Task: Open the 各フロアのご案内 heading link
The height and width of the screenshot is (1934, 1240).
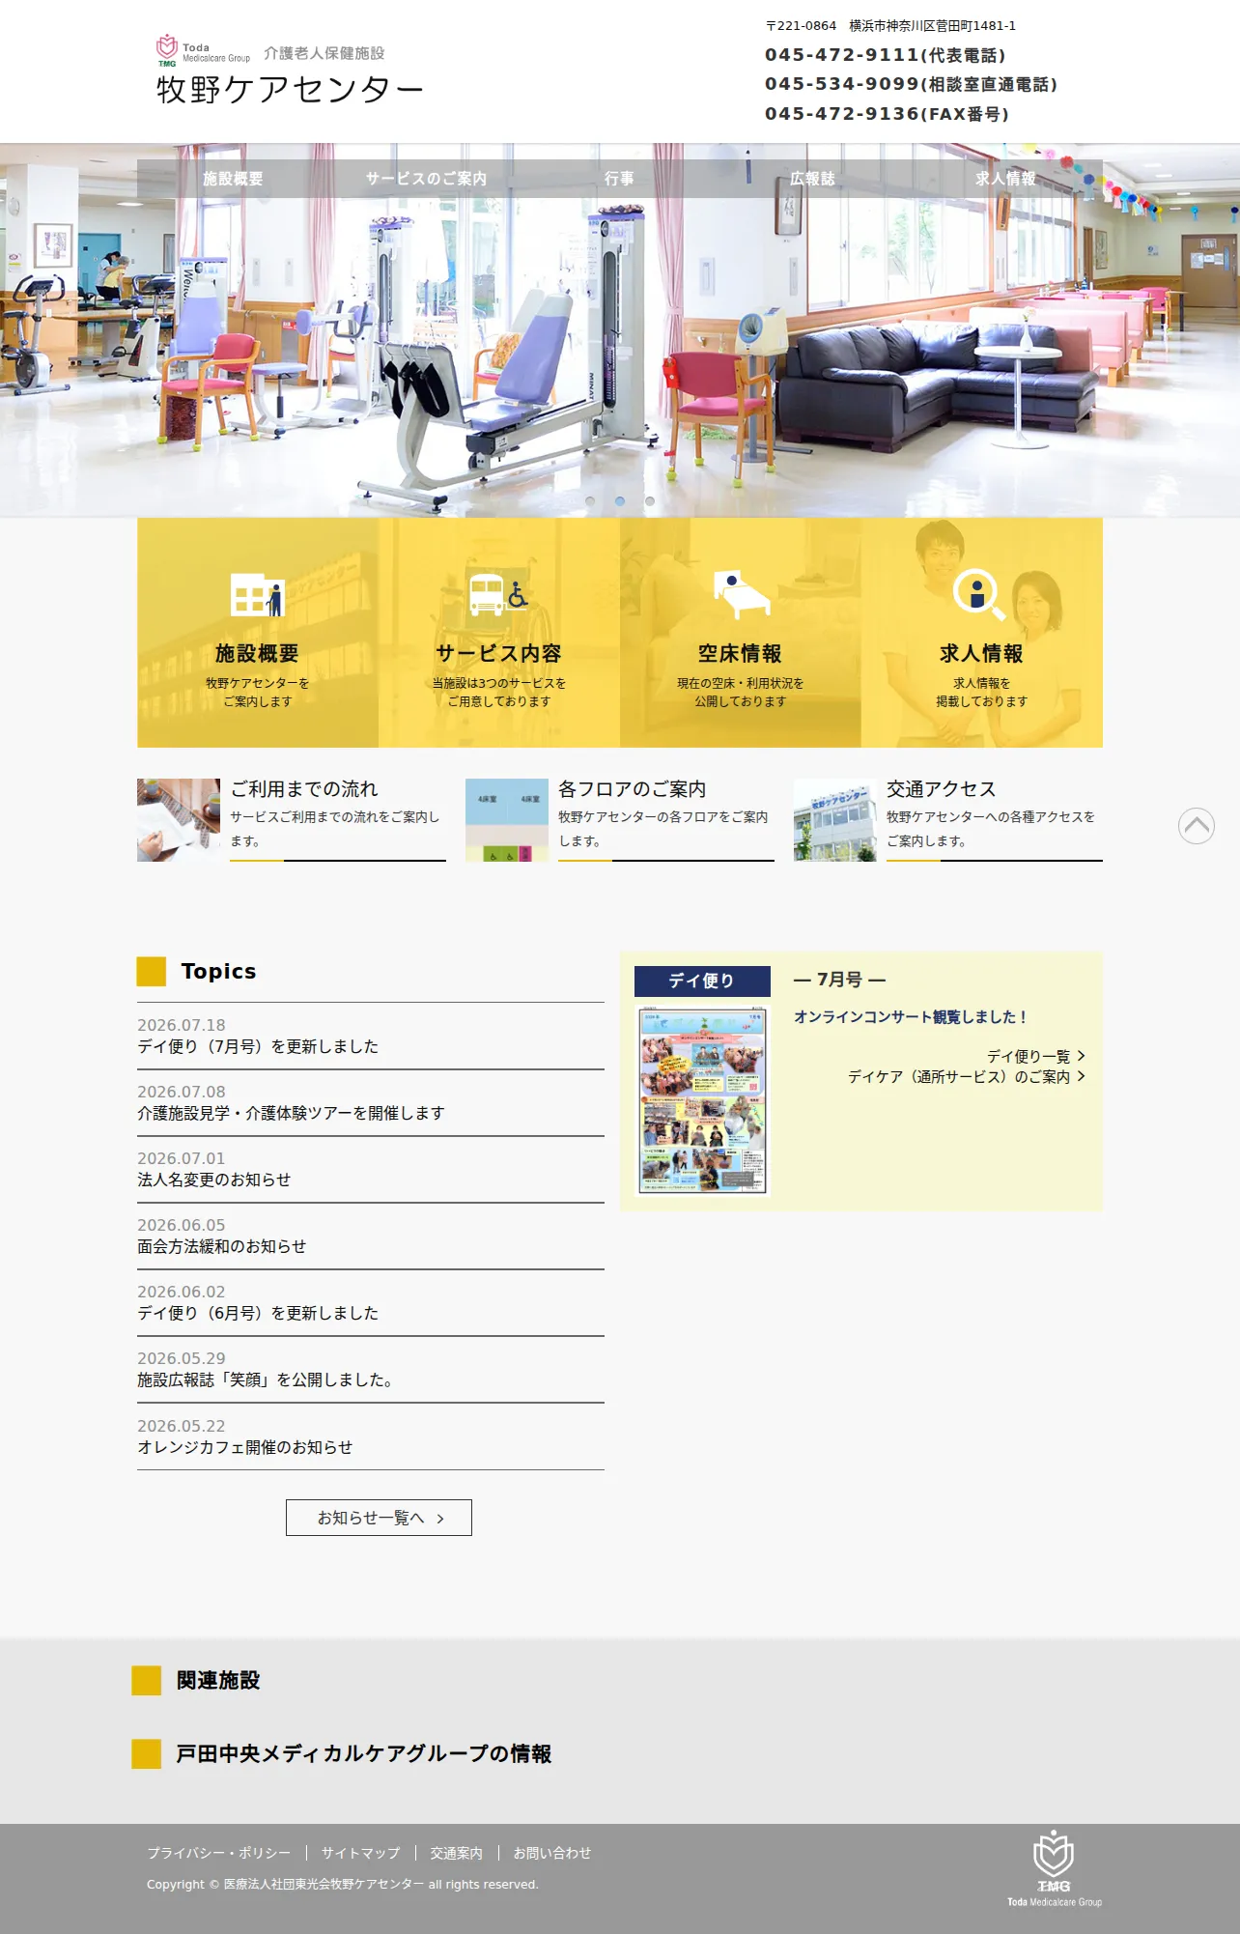Action: pyautogui.click(x=633, y=789)
